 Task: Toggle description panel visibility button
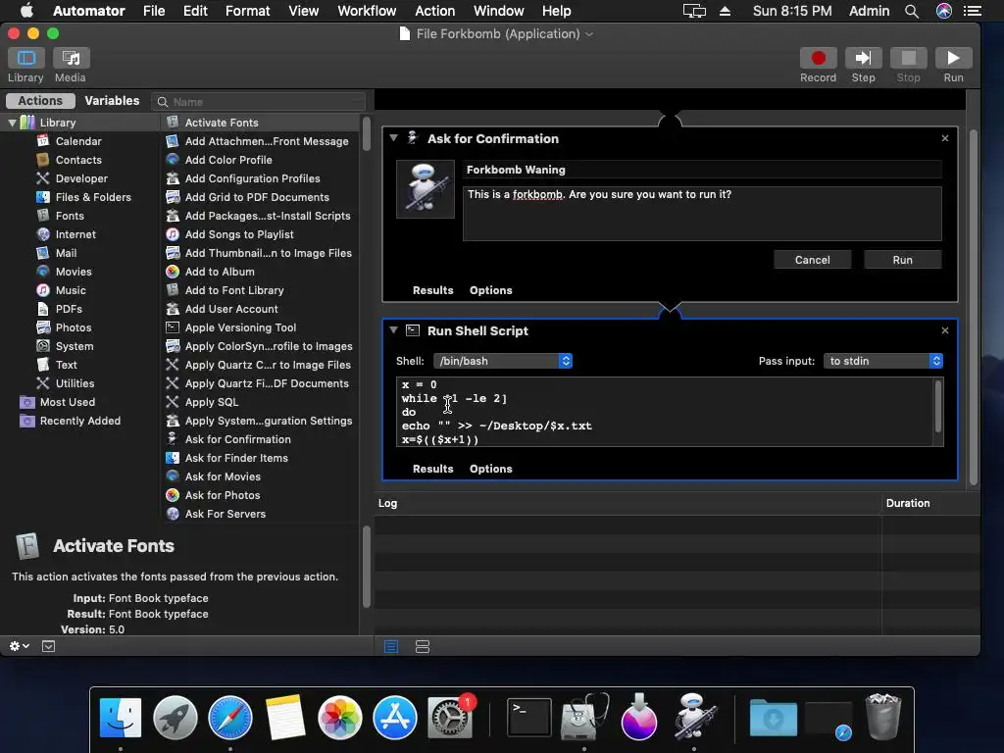click(x=49, y=647)
